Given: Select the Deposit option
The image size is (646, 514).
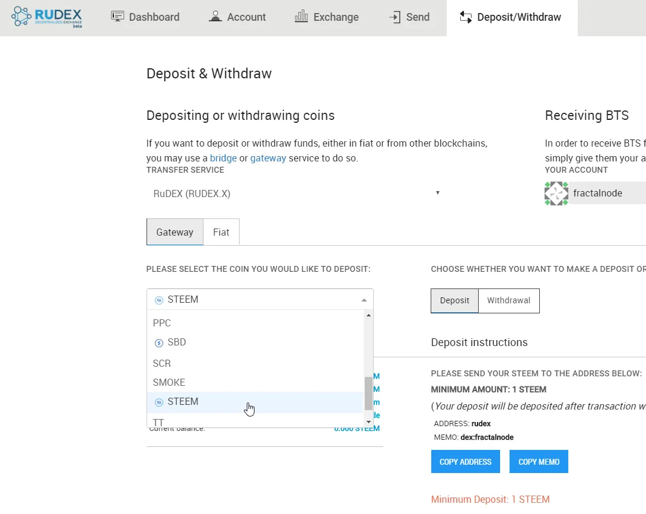Looking at the screenshot, I should click(x=454, y=300).
